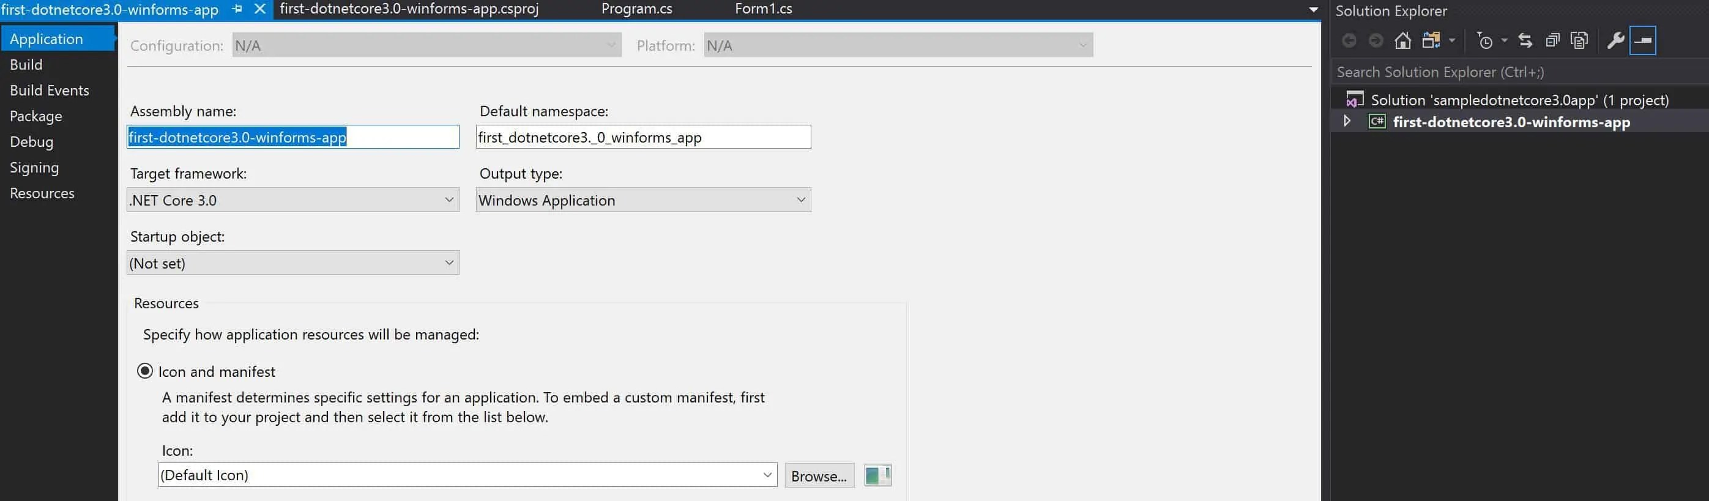Viewport: 1709px width, 501px height.
Task: Click the Solution Explorer panel title
Action: point(1391,10)
